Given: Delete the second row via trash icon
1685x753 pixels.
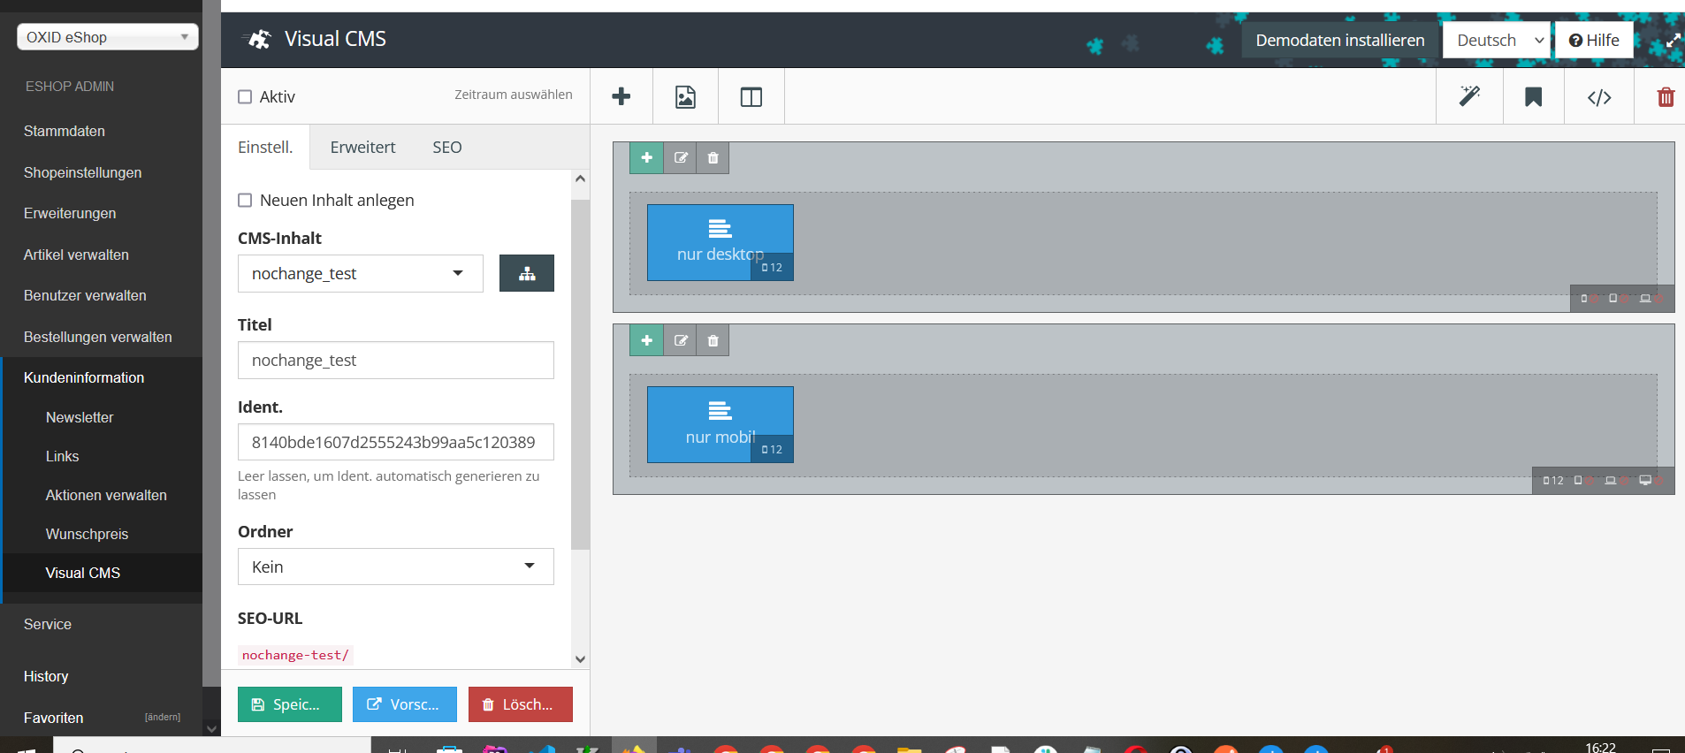Looking at the screenshot, I should 713,340.
